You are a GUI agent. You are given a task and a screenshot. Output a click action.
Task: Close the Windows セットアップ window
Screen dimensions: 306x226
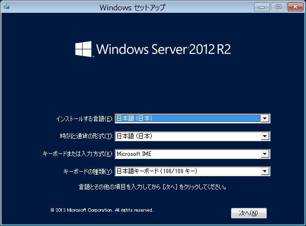296,7
